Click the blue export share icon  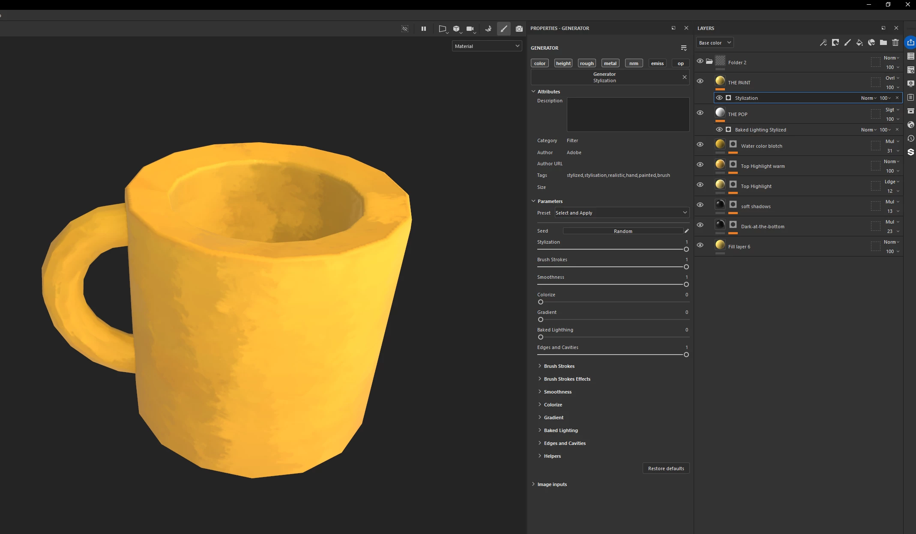(x=910, y=42)
